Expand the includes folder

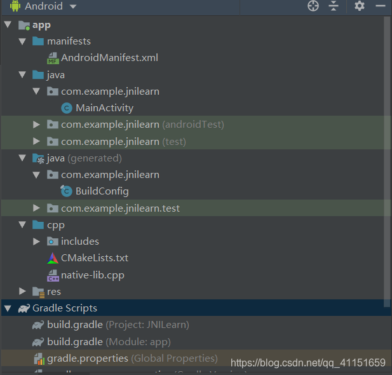coord(36,242)
